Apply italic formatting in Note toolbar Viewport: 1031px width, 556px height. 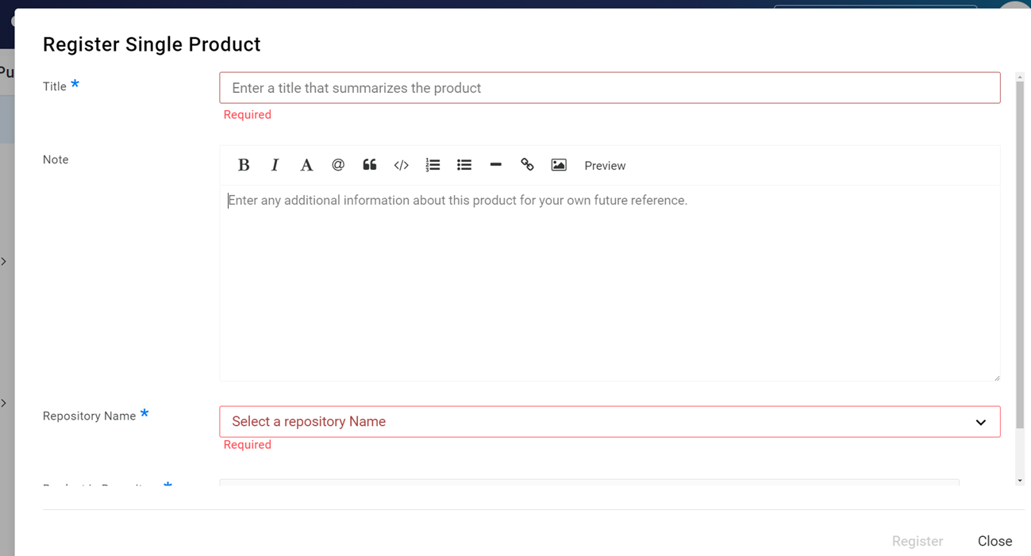click(275, 165)
